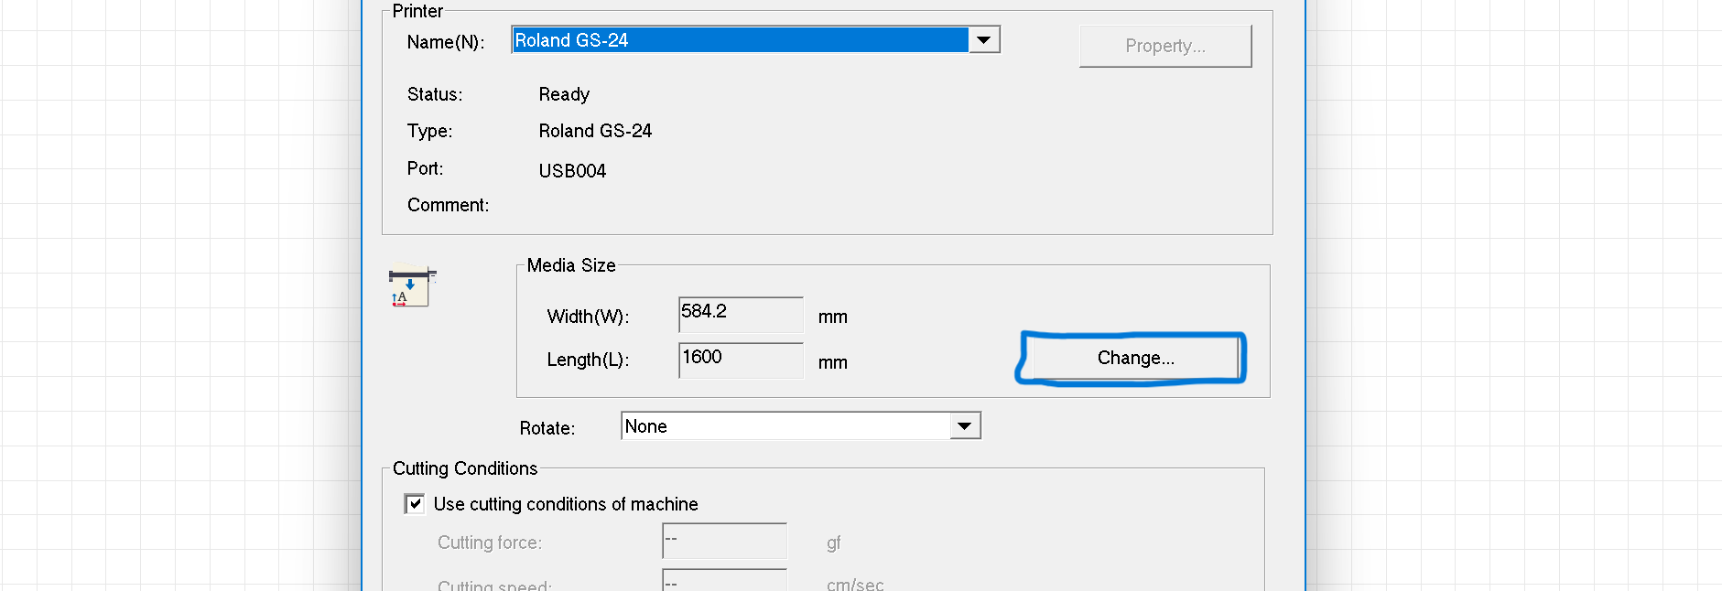
Task: Click the Cutting speed field
Action: tap(724, 580)
